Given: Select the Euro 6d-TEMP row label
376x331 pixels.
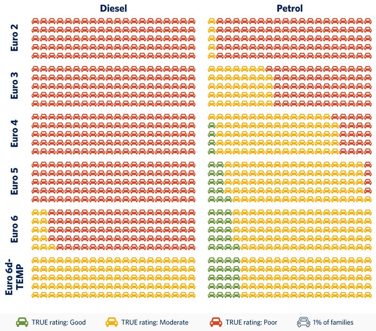Looking at the screenshot, I should pyautogui.click(x=15, y=278).
